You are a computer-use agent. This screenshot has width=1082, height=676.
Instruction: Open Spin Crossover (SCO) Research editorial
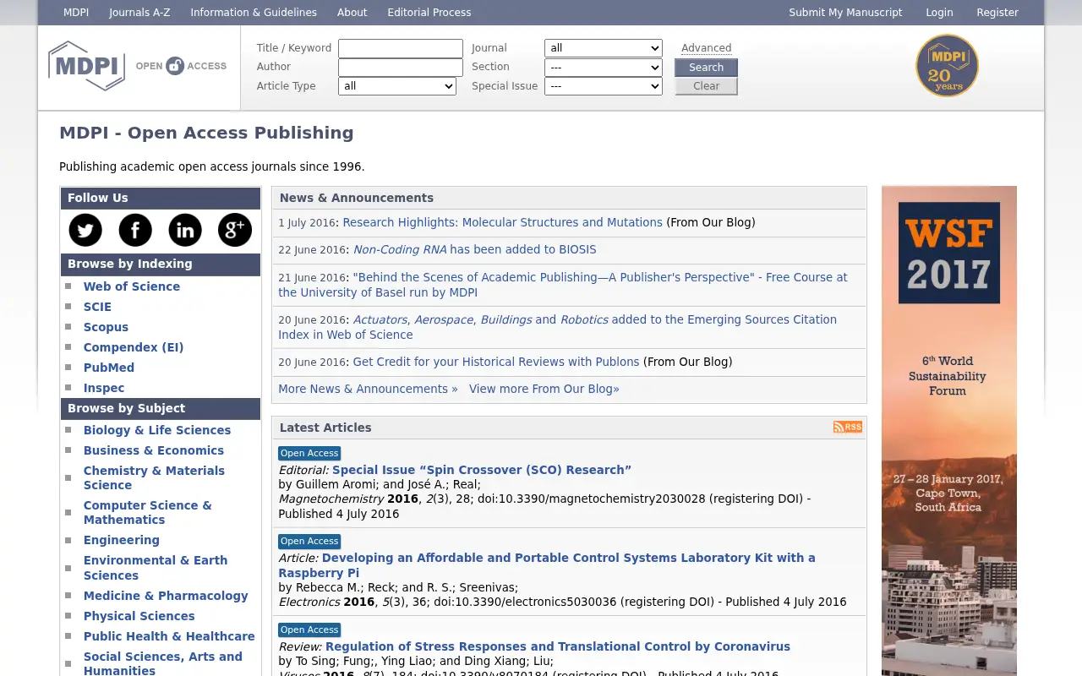482,470
